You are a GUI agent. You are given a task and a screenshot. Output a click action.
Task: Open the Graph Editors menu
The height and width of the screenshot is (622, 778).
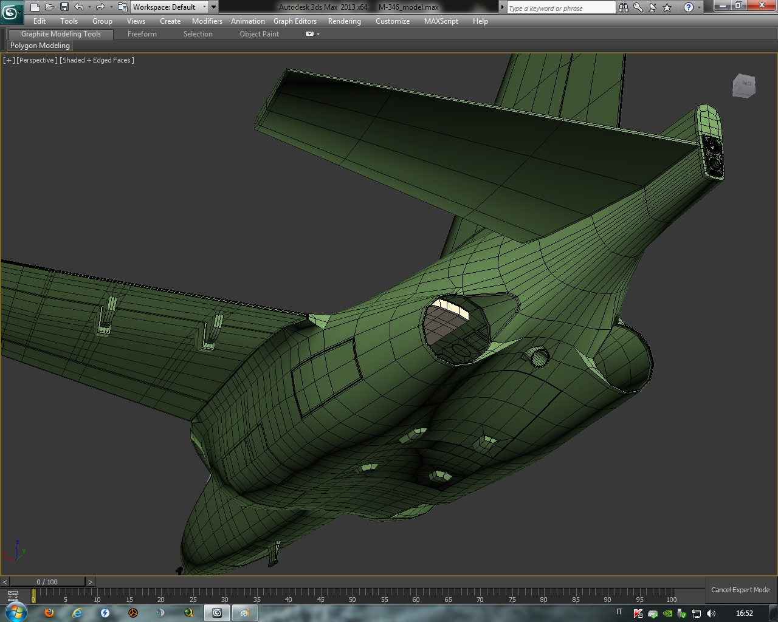coord(295,21)
